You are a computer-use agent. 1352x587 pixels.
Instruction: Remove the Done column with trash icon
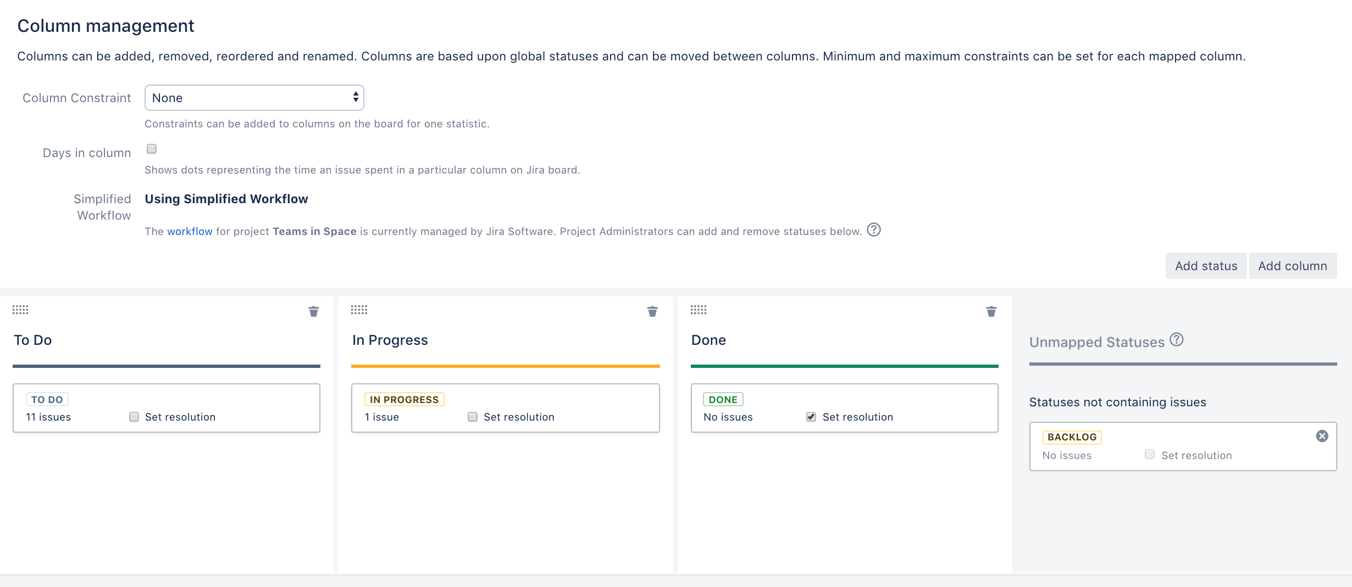pyautogui.click(x=991, y=312)
